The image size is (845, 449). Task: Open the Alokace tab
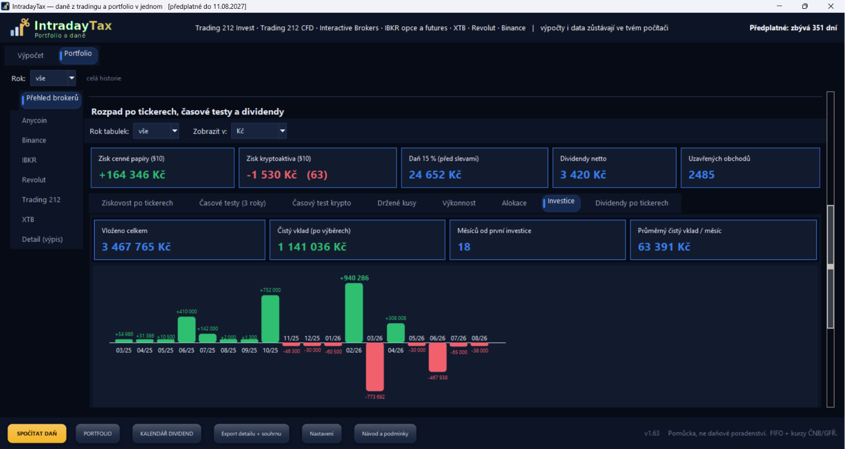coord(514,203)
